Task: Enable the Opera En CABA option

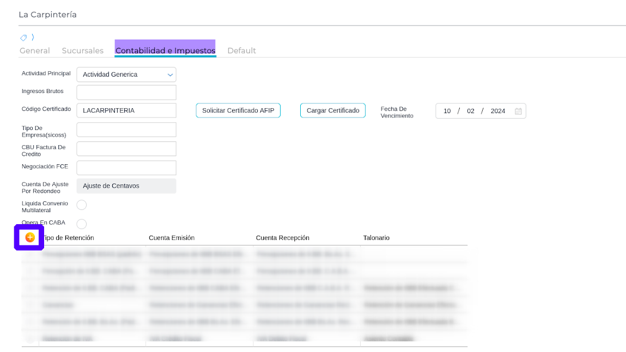Action: tap(82, 224)
